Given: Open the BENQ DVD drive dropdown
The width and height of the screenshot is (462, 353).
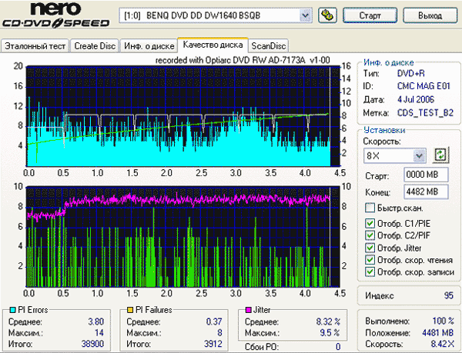Looking at the screenshot, I should [305, 15].
